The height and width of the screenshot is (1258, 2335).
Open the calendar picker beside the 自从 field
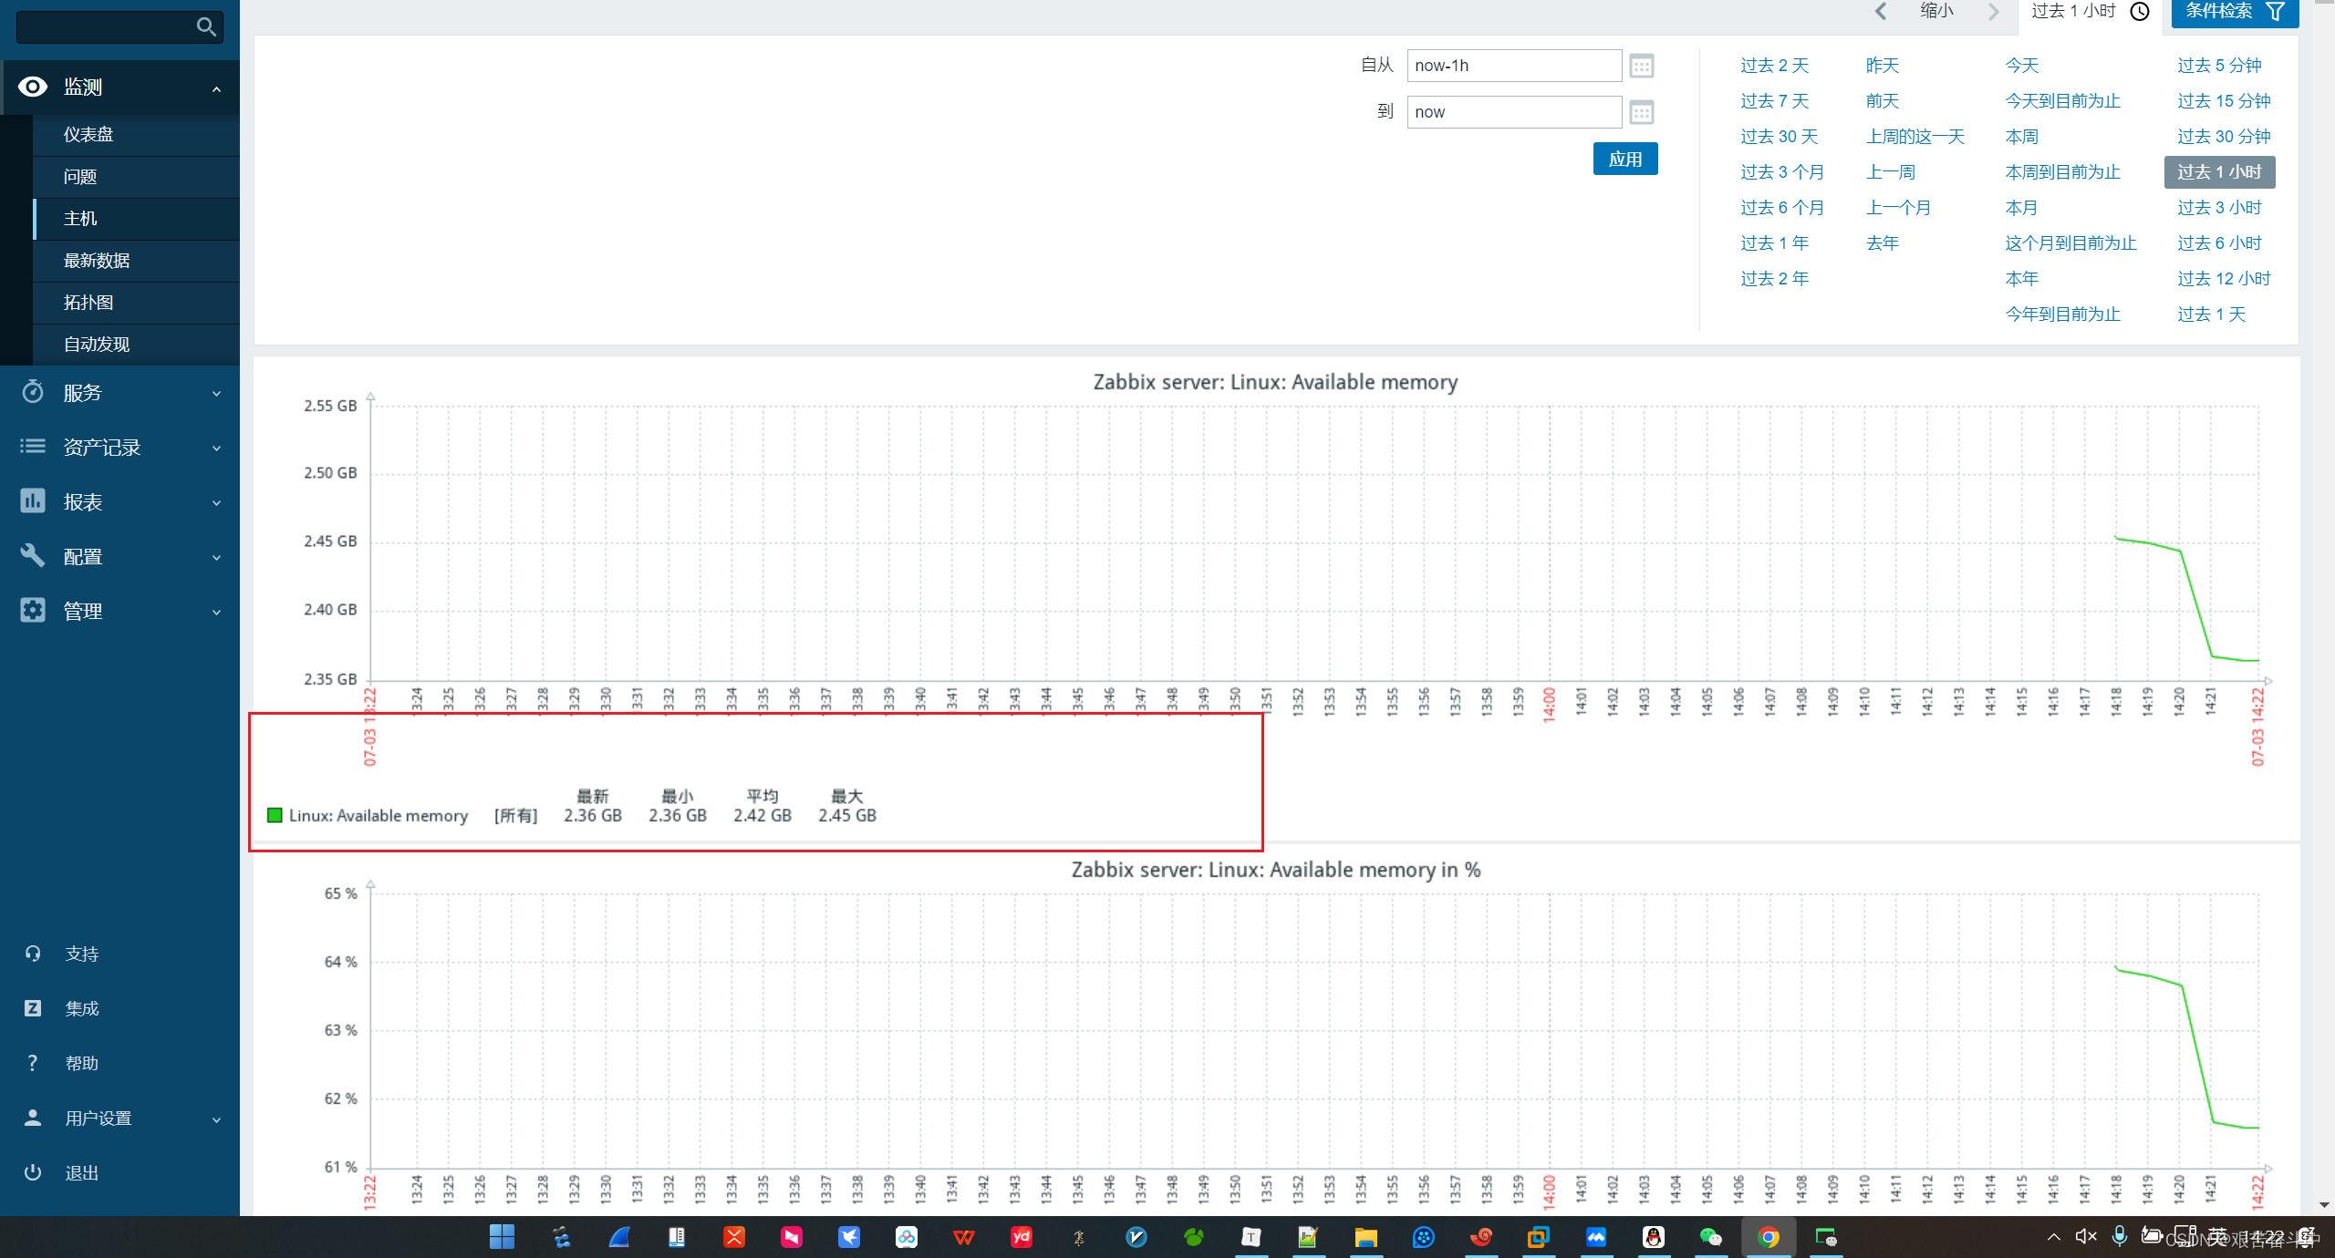tap(1641, 65)
